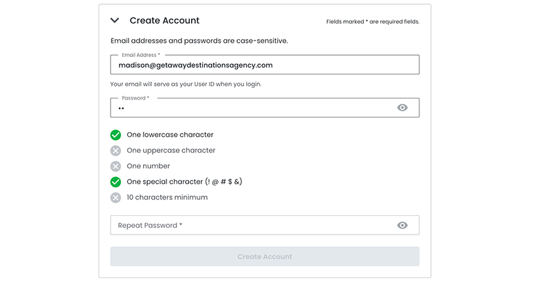Focus the Email Address input field
Screen dimensions: 550x291
click(264, 65)
